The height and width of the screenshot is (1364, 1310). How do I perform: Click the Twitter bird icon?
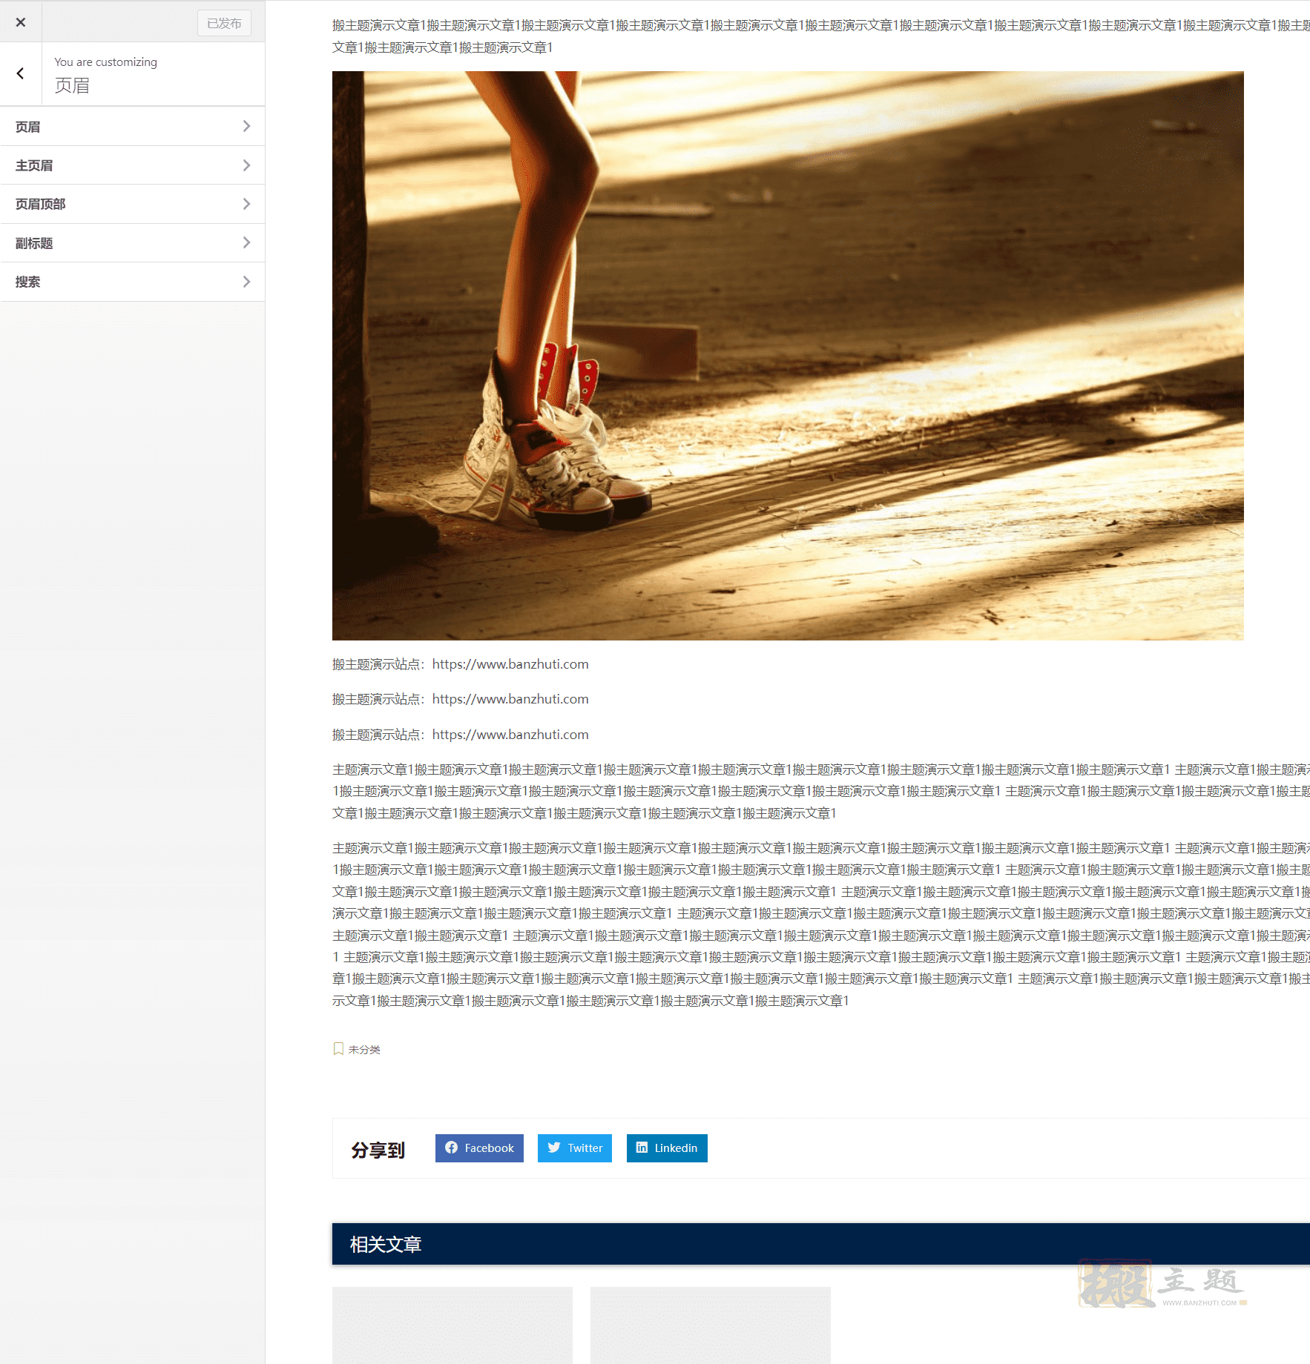coord(554,1148)
